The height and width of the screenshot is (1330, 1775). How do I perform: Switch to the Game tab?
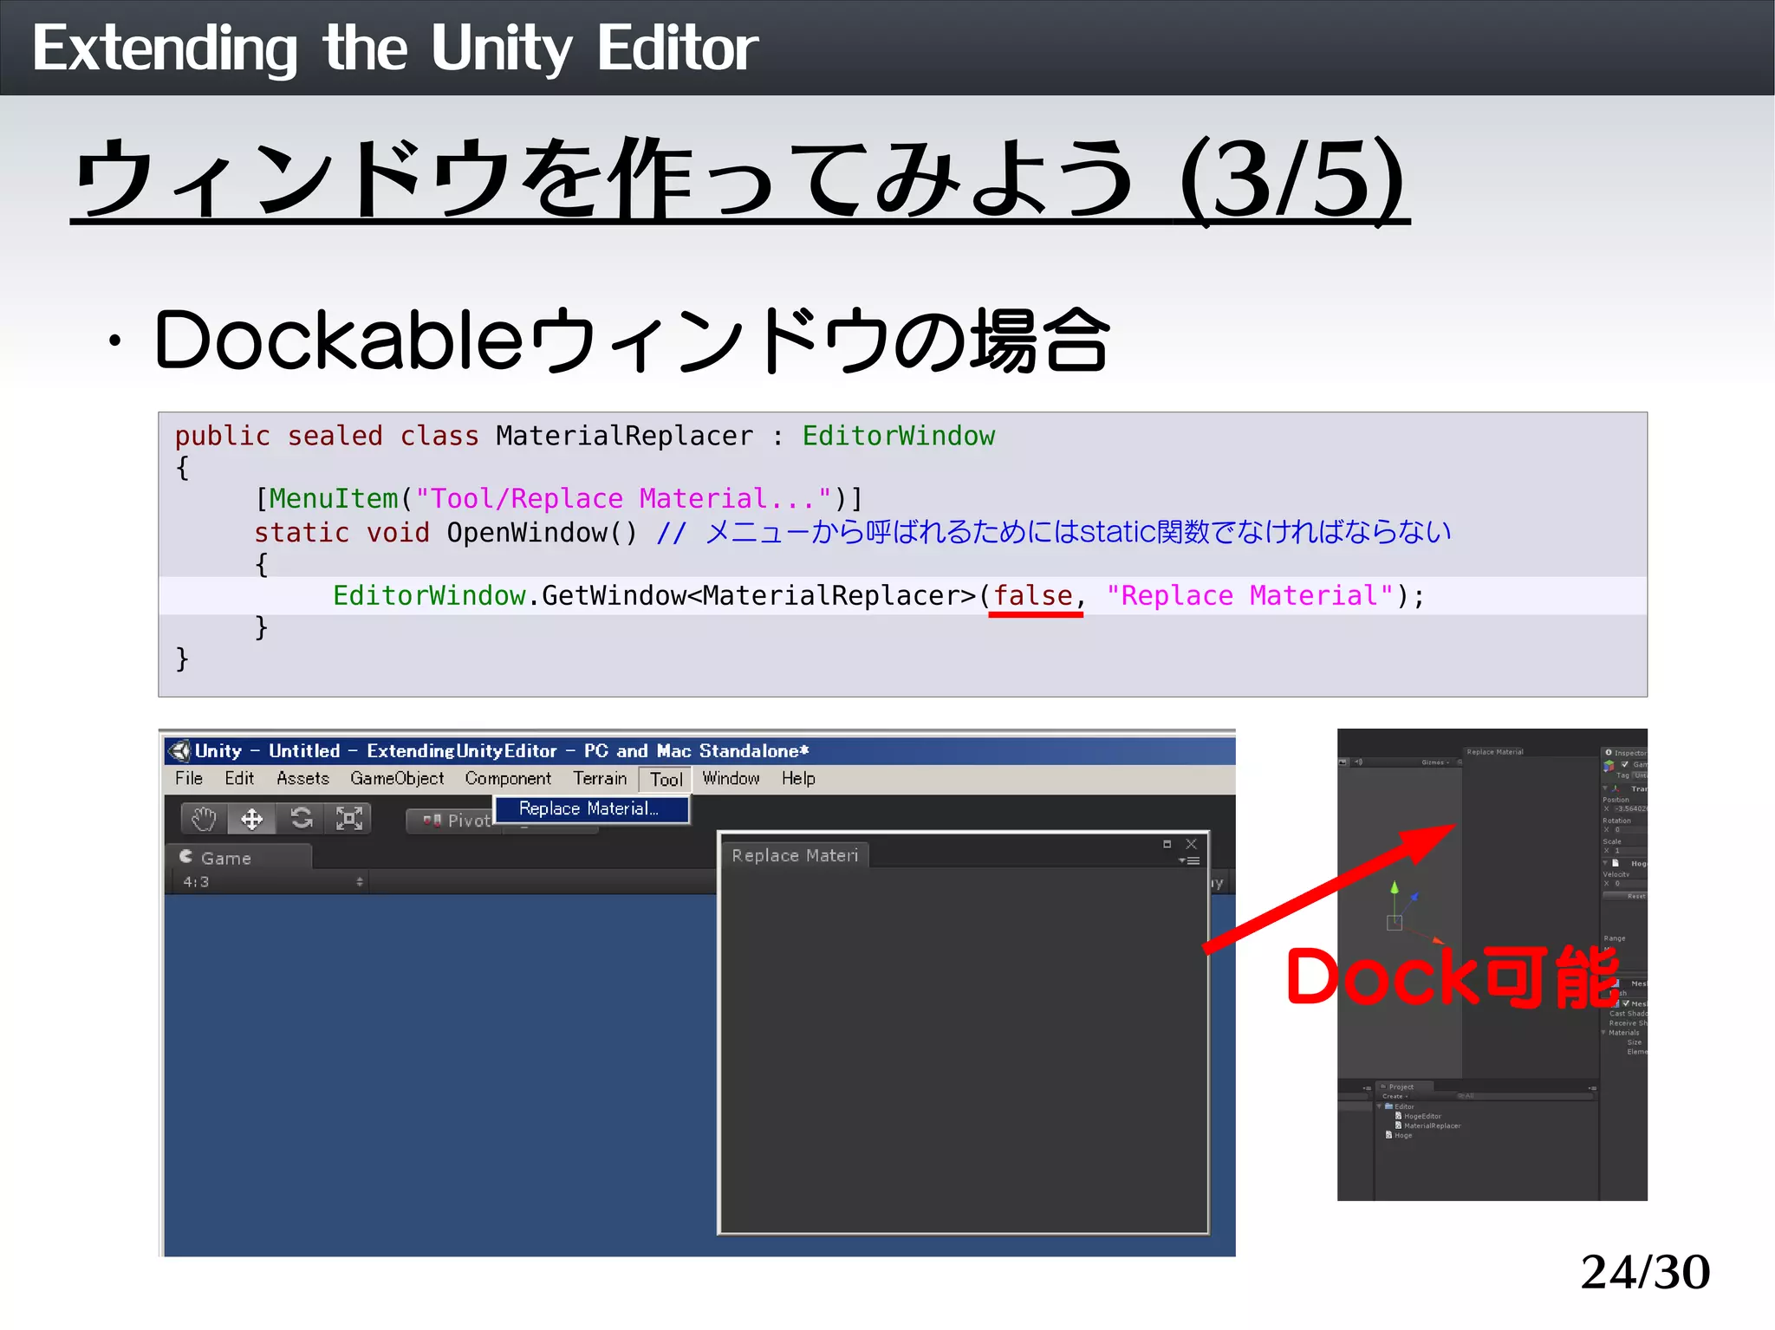238,857
